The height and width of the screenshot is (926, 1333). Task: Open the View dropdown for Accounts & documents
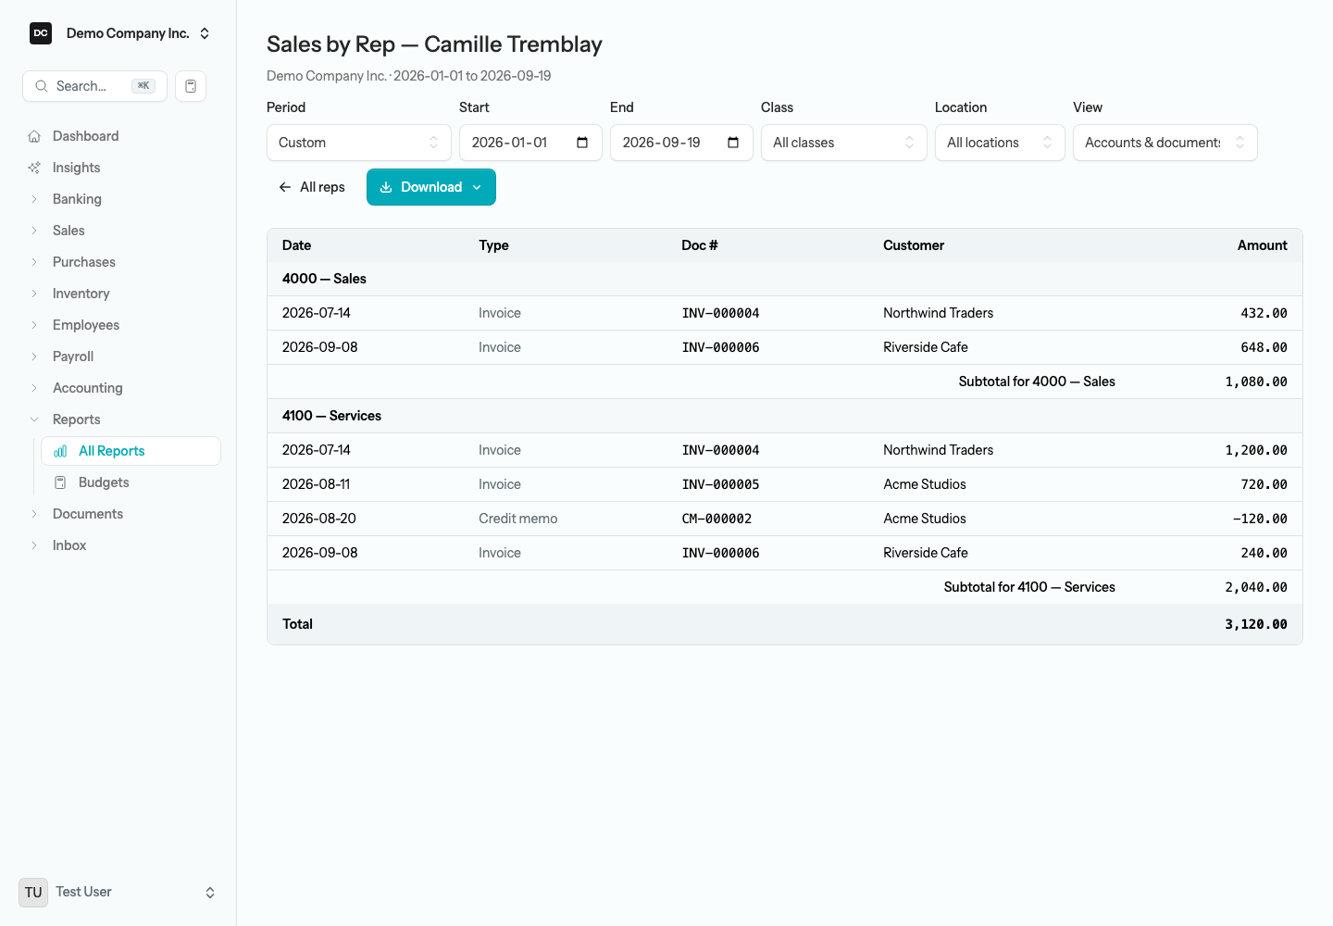(1165, 143)
